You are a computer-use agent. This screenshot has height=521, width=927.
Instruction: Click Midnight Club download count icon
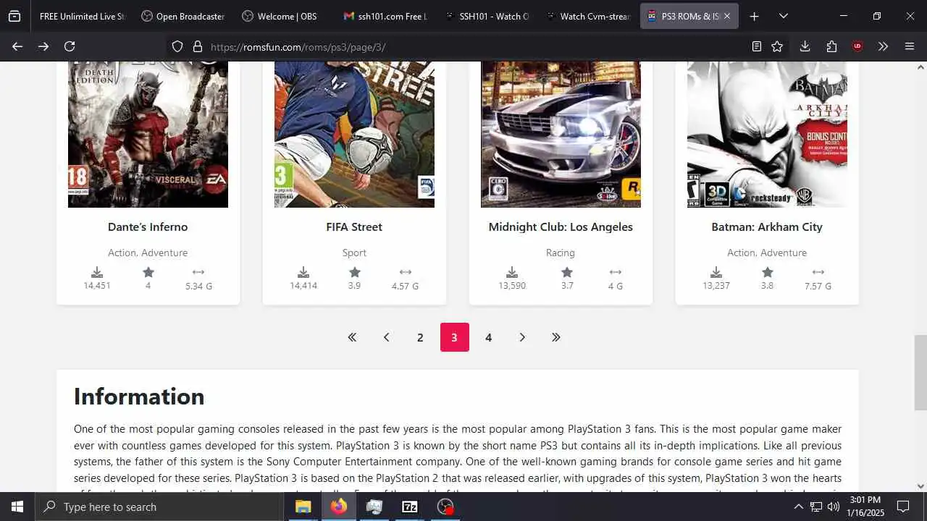coord(512,272)
